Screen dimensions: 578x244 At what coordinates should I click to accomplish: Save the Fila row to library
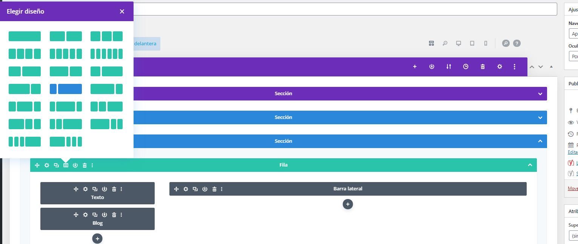click(75, 165)
